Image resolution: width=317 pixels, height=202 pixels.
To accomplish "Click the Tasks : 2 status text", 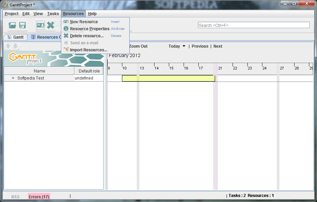I will pyautogui.click(x=237, y=196).
